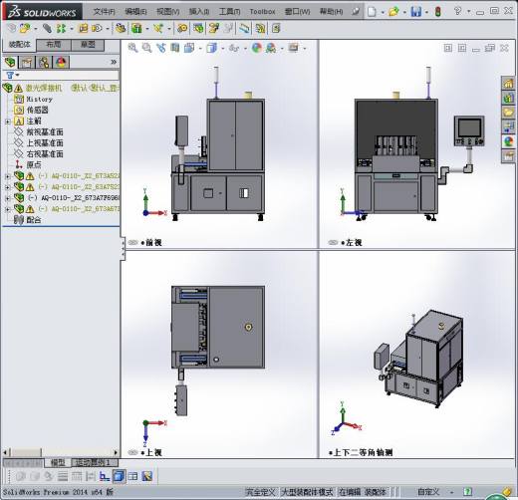The width and height of the screenshot is (518, 500).
Task: Open dropdown arrow beside New document icon
Action: pos(383,13)
